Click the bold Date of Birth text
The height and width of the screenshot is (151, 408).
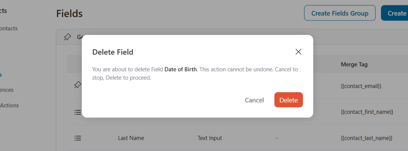click(180, 69)
